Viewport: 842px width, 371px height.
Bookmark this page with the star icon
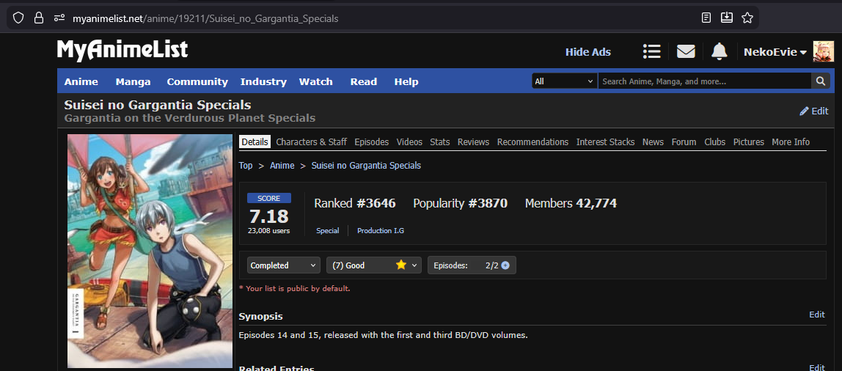point(747,18)
